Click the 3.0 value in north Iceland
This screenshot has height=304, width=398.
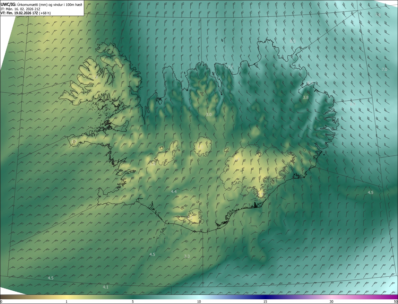coord(209,115)
